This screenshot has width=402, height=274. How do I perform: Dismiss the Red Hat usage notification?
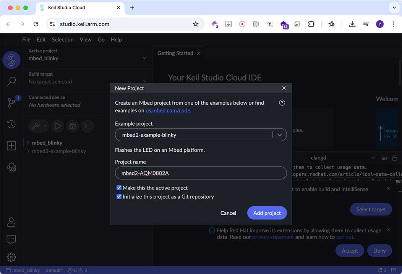(388, 230)
